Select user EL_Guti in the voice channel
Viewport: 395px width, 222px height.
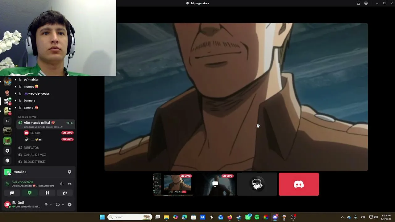point(35,133)
